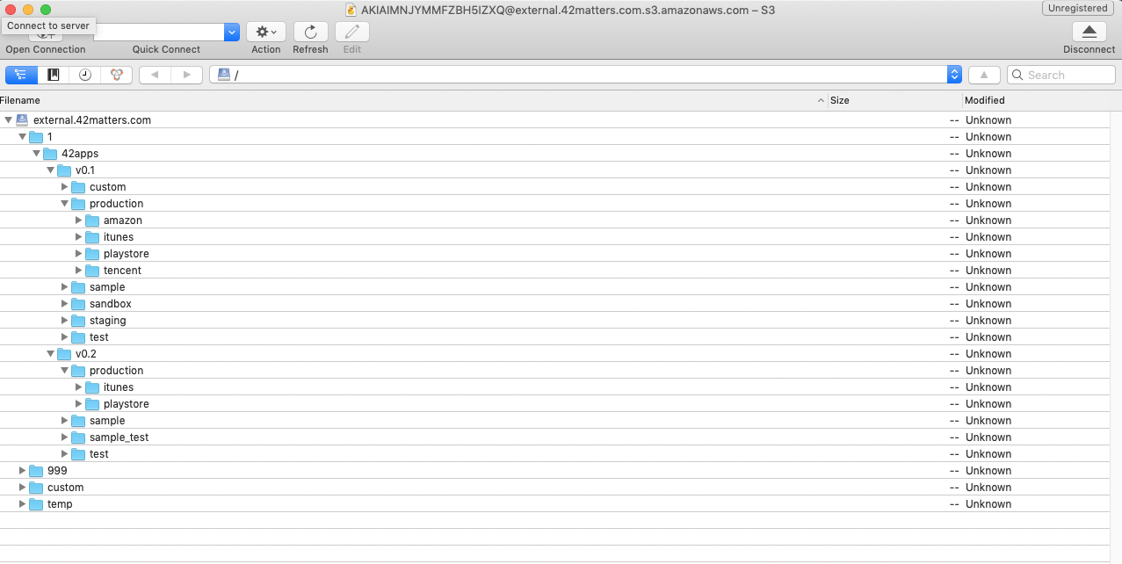Click the Edit pencil toolbar icon
Viewport: 1122px width, 564px height.
352,32
